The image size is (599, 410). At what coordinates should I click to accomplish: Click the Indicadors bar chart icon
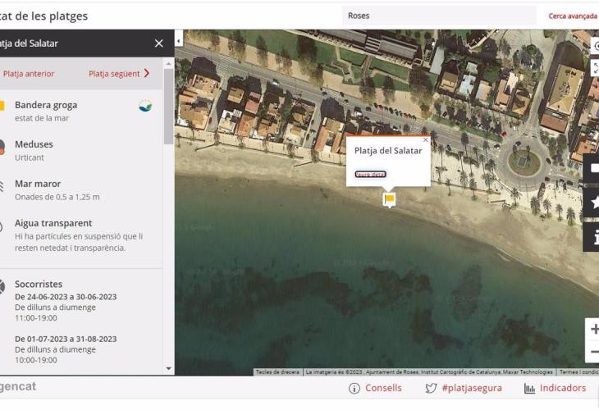(x=529, y=389)
